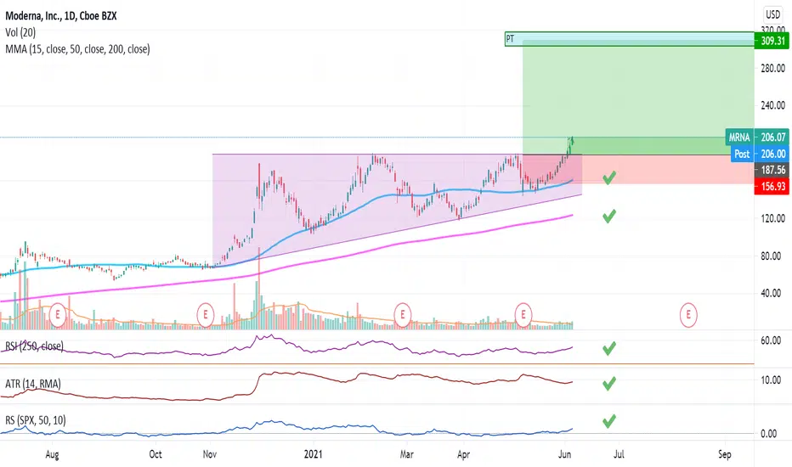
Task: Select the green checkmark beside the magenta 200-day line
Action: pos(609,216)
